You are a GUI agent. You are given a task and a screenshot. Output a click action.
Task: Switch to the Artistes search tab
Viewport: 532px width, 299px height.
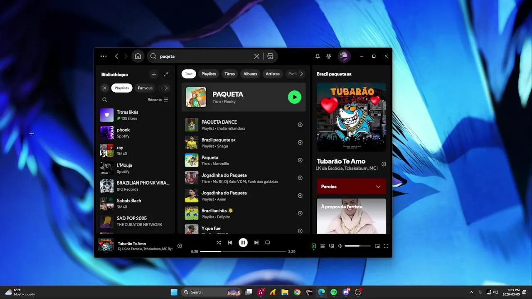point(273,74)
